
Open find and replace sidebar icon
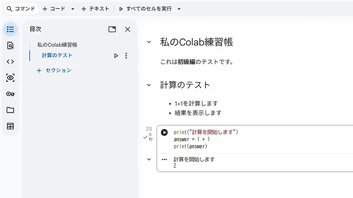click(x=10, y=45)
